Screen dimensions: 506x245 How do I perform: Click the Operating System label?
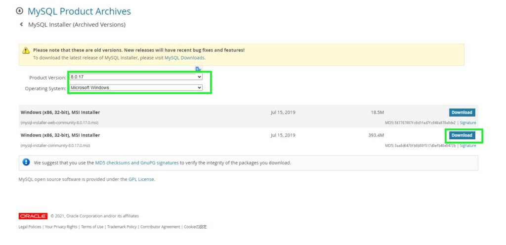pos(45,88)
